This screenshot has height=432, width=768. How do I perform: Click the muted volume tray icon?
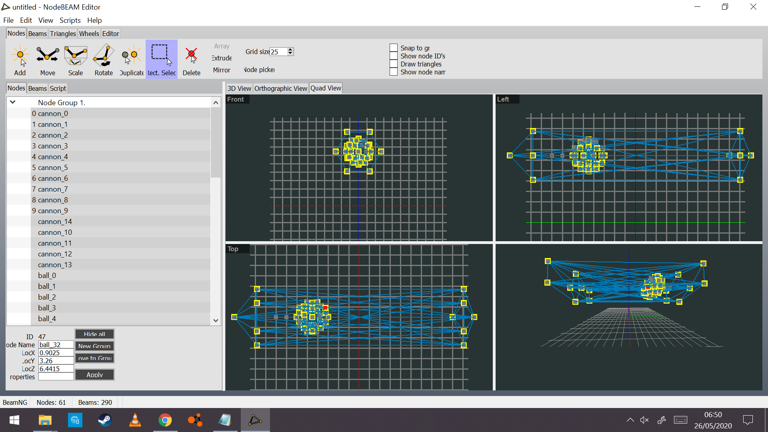(x=644, y=420)
